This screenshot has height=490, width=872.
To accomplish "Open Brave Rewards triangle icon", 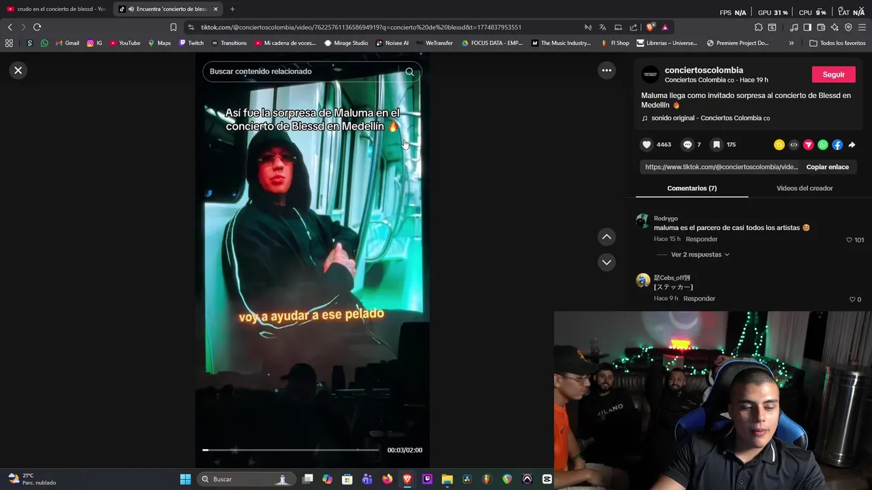I will [665, 27].
